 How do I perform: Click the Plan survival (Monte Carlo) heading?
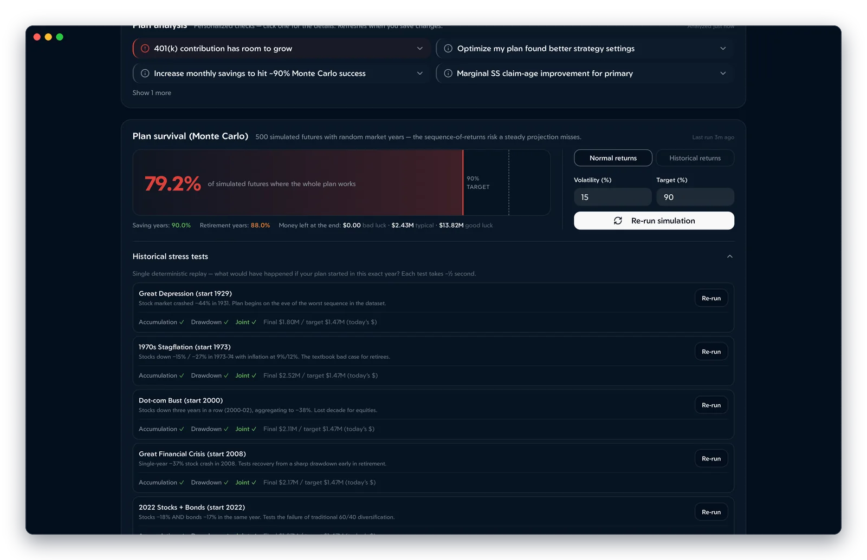[x=190, y=136]
